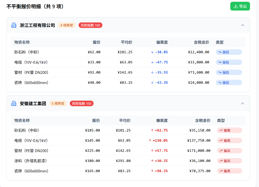Screen dimensions: 259x187
Task: Click 瓷砖（600x600mm） in the 安徽建工 table
Action: coord(32,171)
